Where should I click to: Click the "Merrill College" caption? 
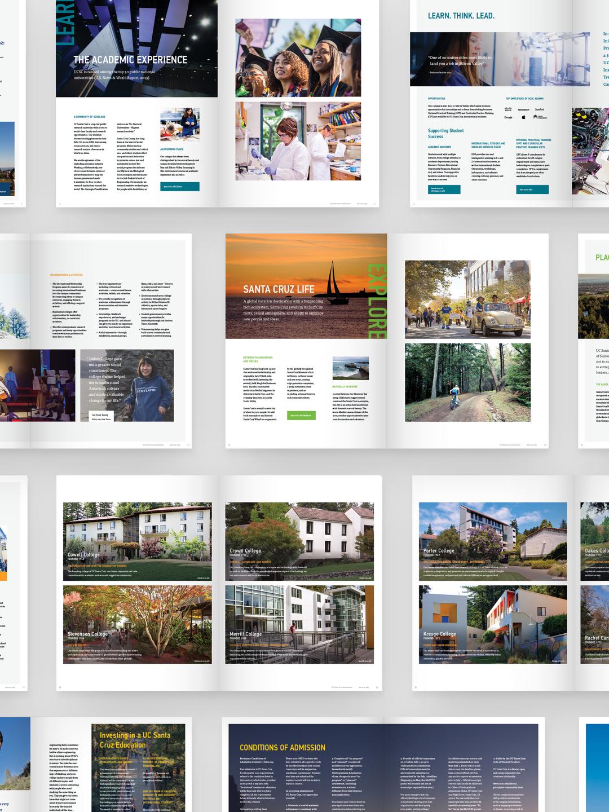click(x=246, y=634)
